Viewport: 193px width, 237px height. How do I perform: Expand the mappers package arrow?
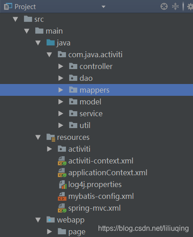pyautogui.click(x=61, y=90)
